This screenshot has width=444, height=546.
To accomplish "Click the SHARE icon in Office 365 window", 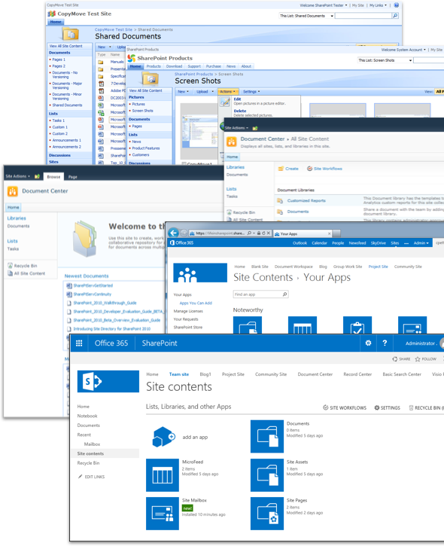I will pos(394,359).
